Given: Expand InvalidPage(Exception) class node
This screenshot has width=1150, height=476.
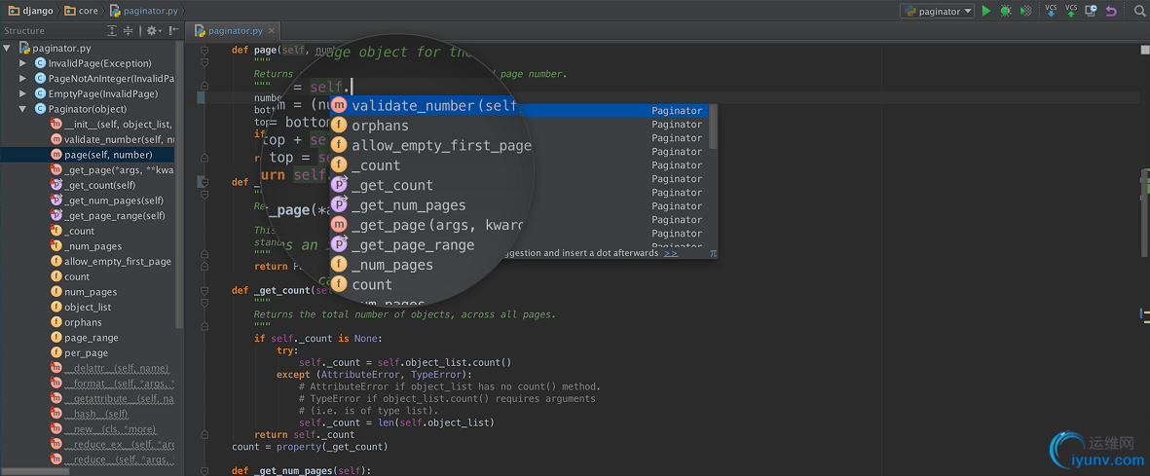Looking at the screenshot, I should pyautogui.click(x=22, y=63).
